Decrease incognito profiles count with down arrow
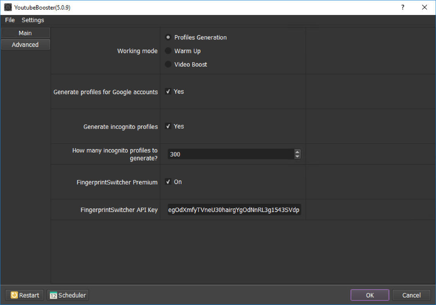Viewport: 436px width, 305px height. click(297, 156)
